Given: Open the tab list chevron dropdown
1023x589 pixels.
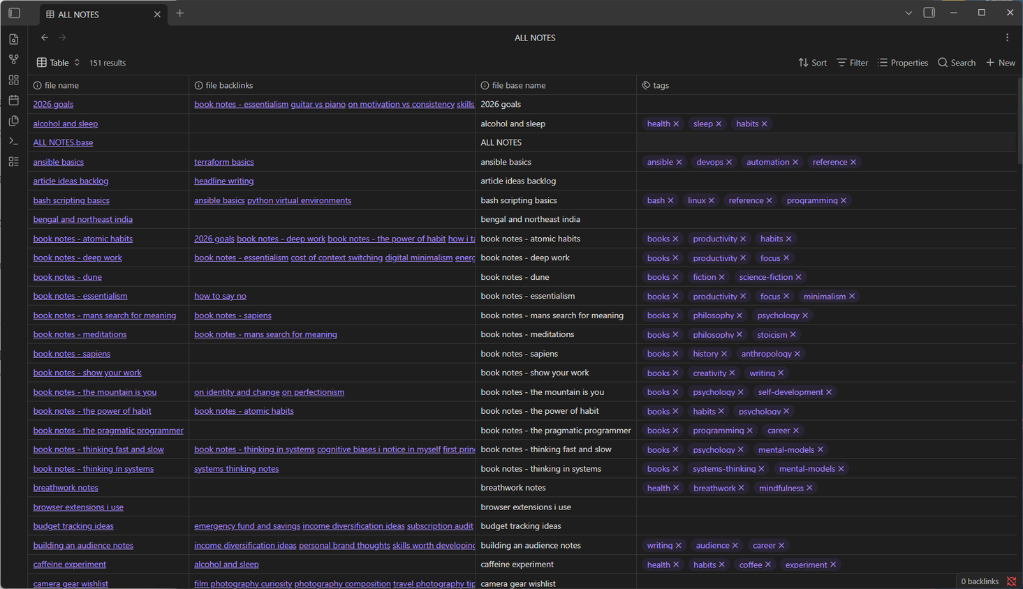Looking at the screenshot, I should tap(908, 13).
